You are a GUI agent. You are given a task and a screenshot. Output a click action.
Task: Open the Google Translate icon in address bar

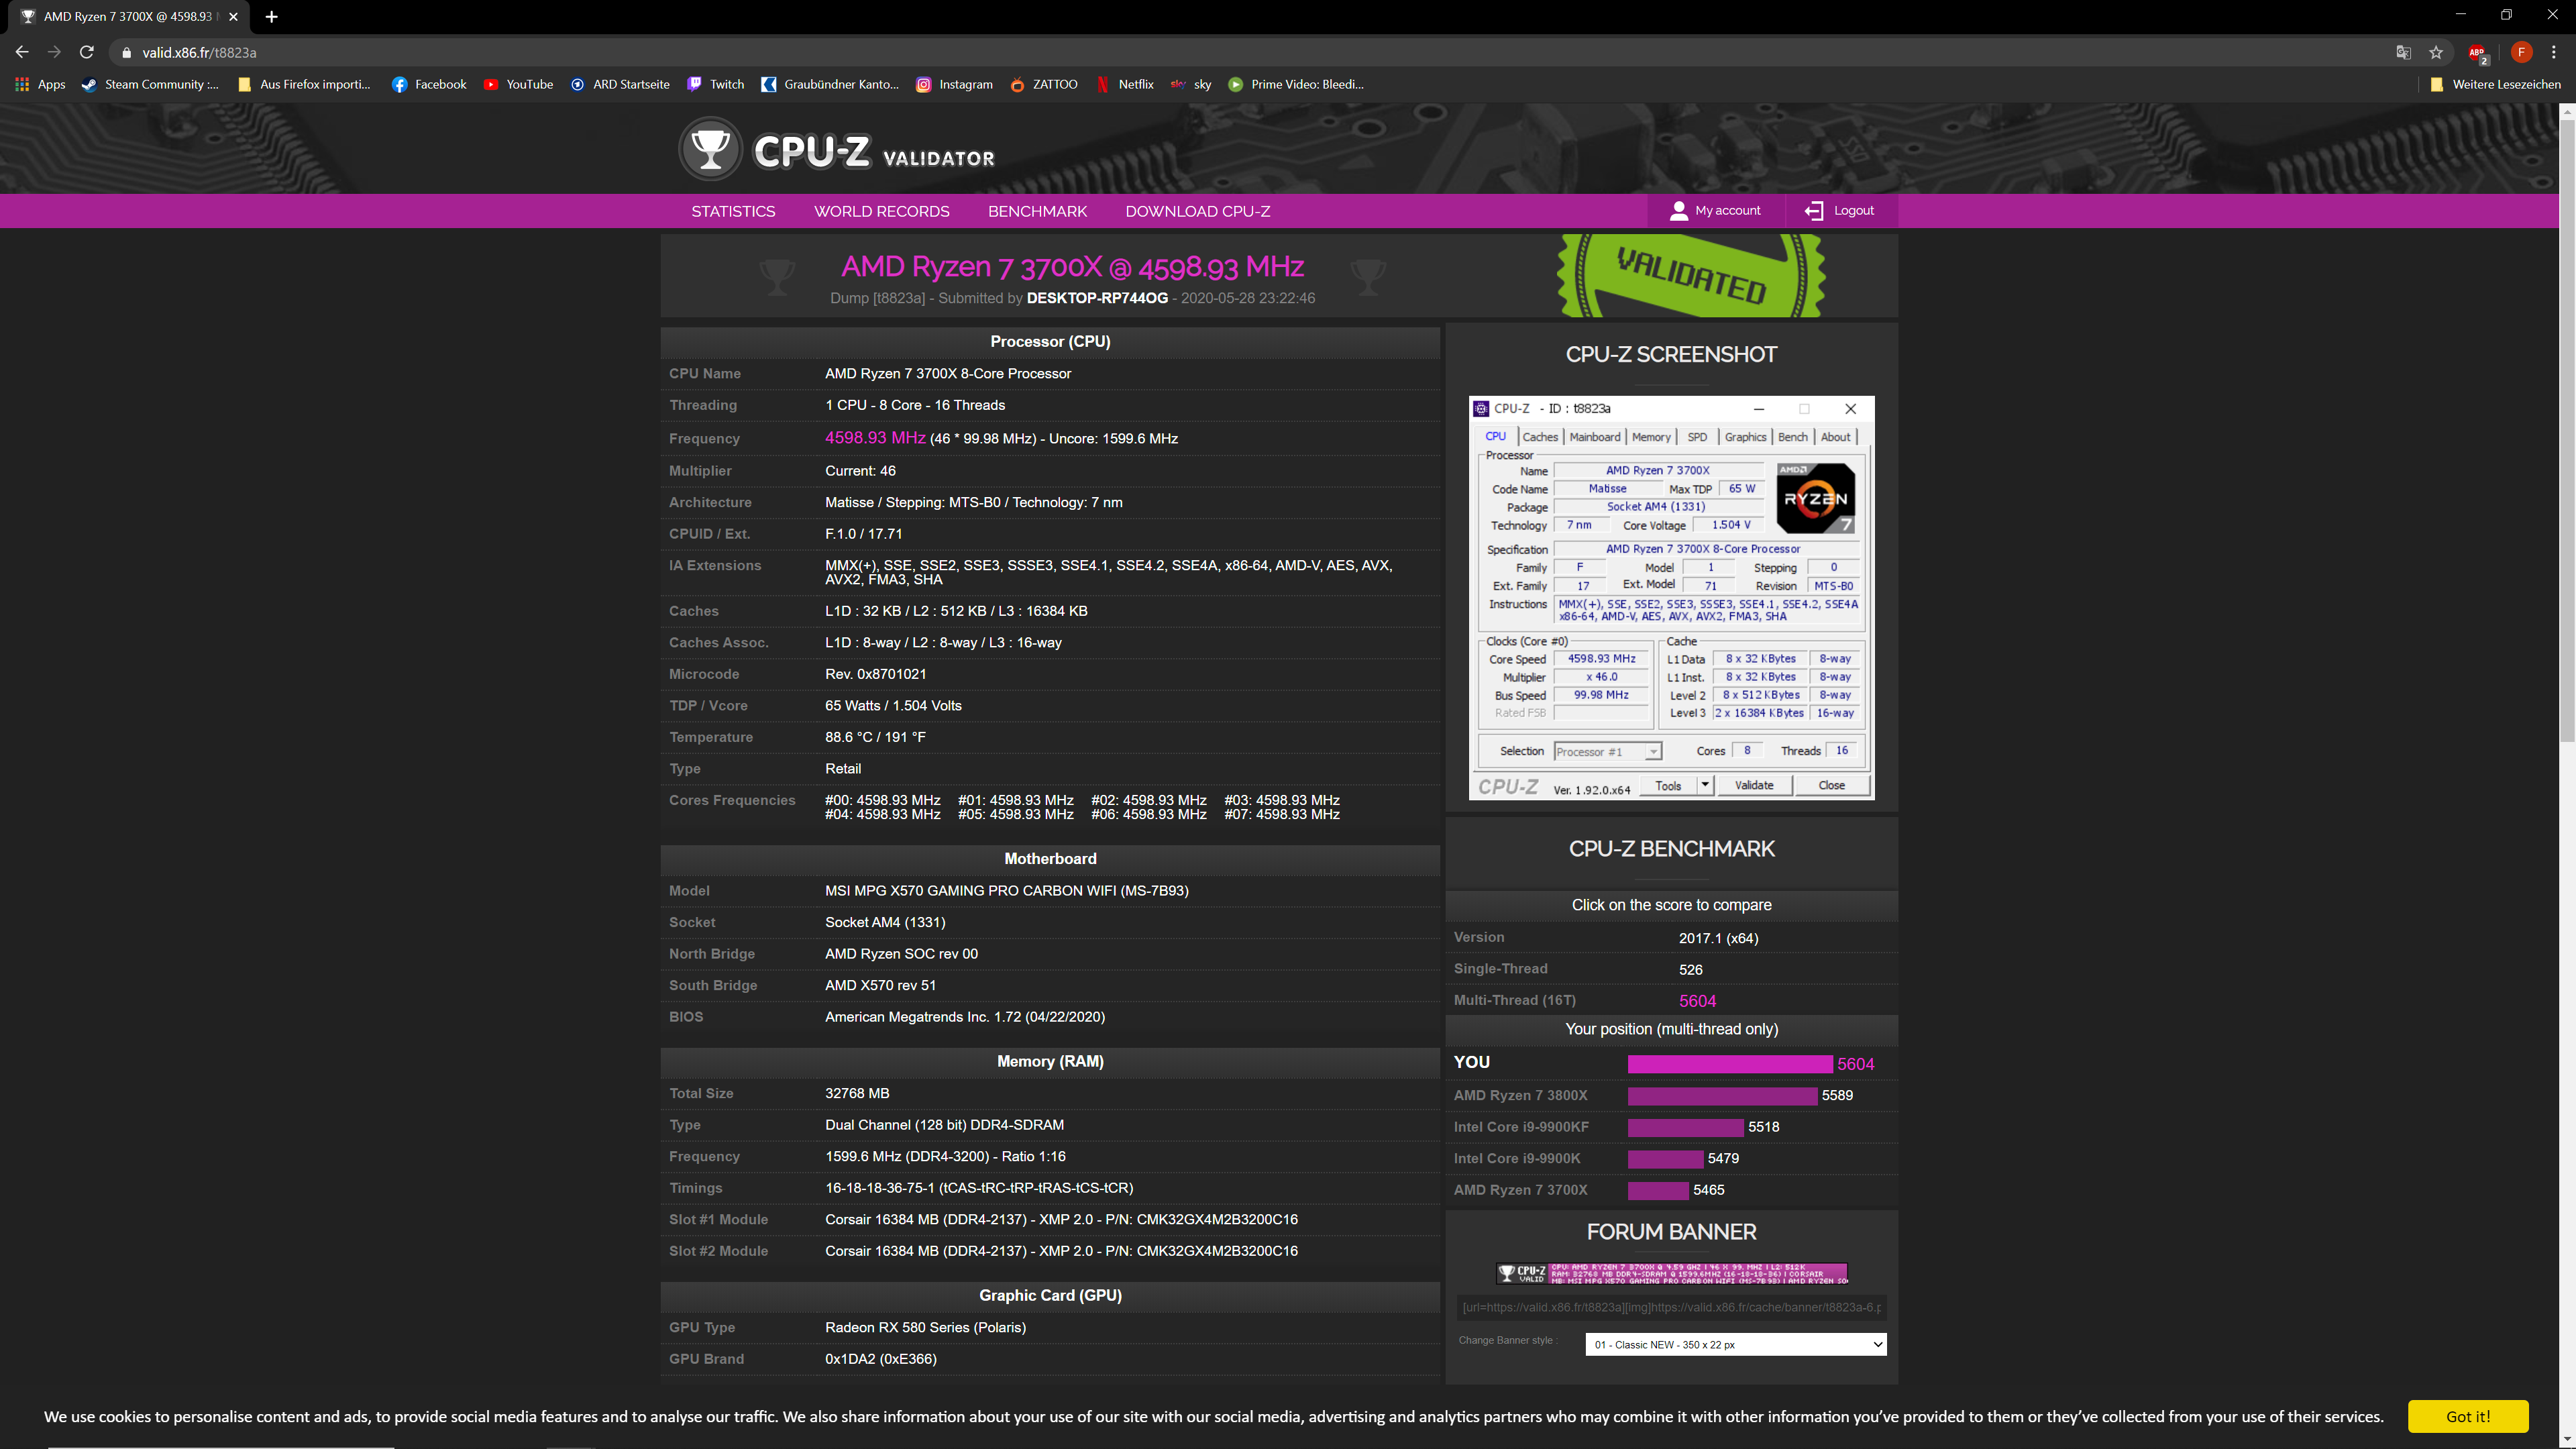[x=2404, y=52]
